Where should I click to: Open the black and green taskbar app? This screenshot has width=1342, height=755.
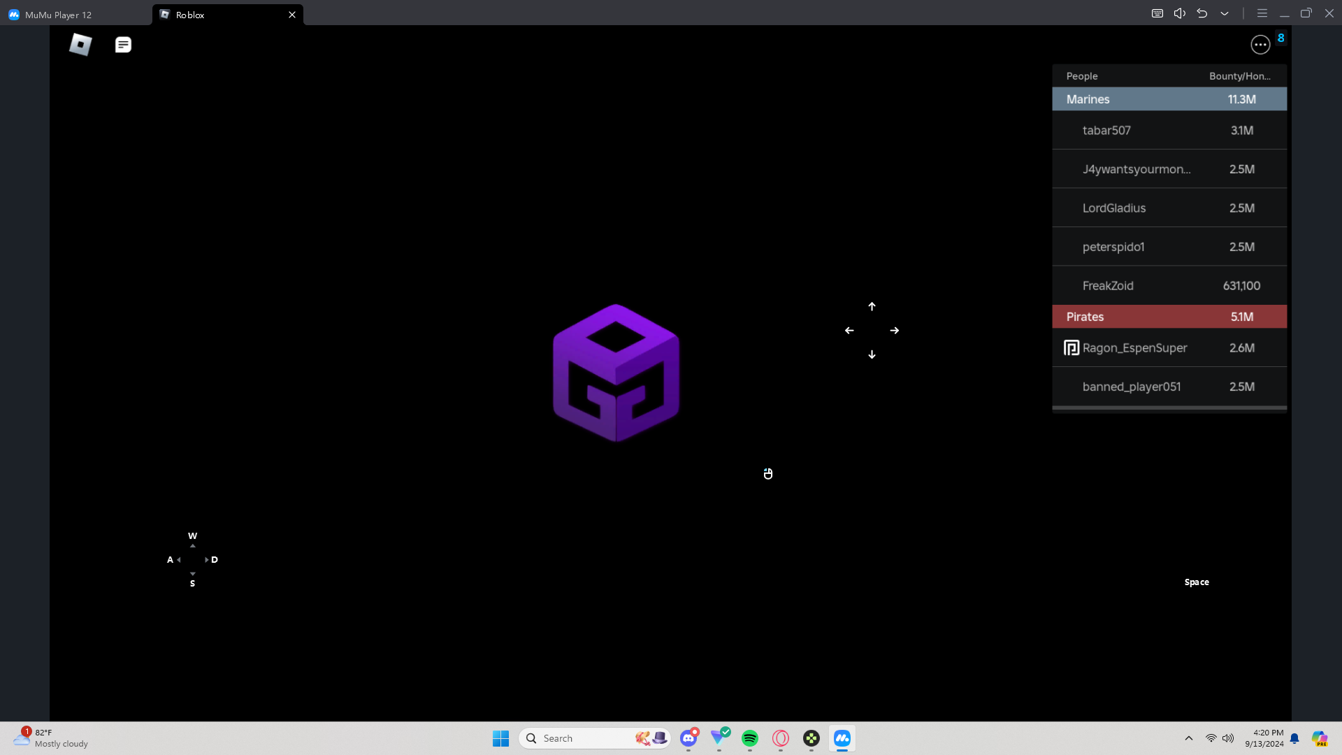point(811,738)
